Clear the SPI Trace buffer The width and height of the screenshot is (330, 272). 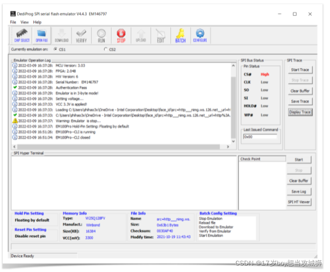tap(300, 91)
